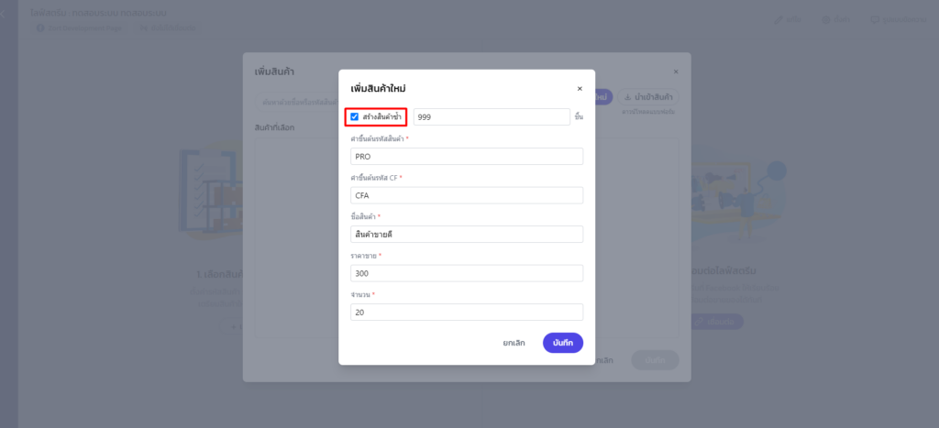Viewport: 939px width, 428px height.
Task: Click the price field showing 300
Action: 467,273
